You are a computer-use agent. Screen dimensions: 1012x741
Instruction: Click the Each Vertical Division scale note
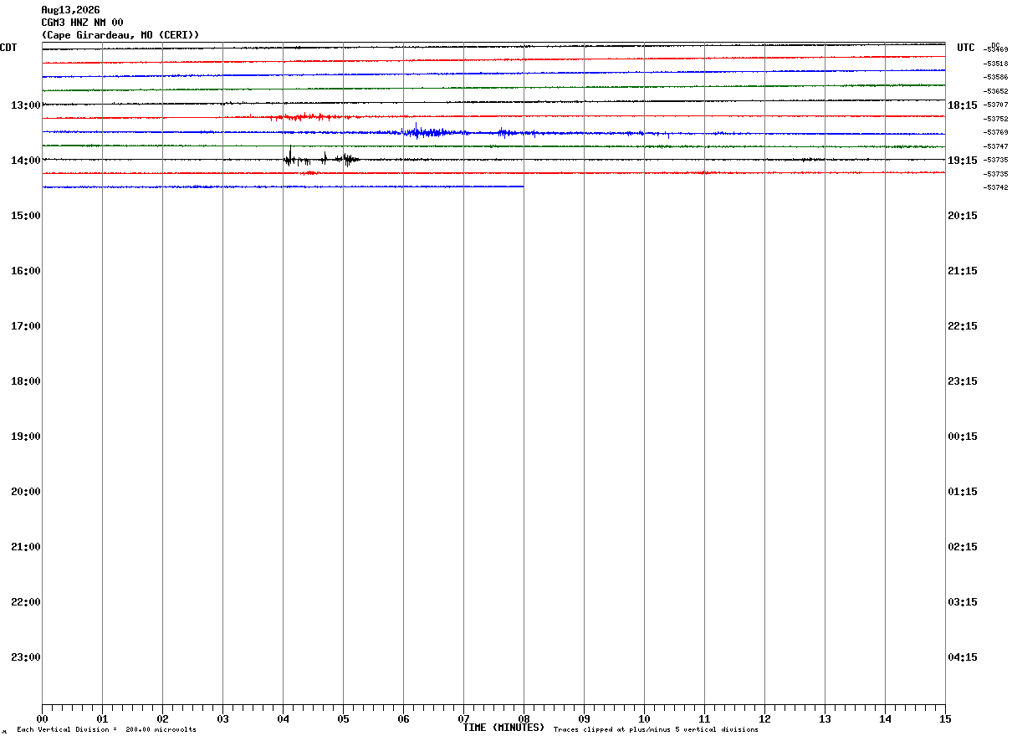point(106,730)
